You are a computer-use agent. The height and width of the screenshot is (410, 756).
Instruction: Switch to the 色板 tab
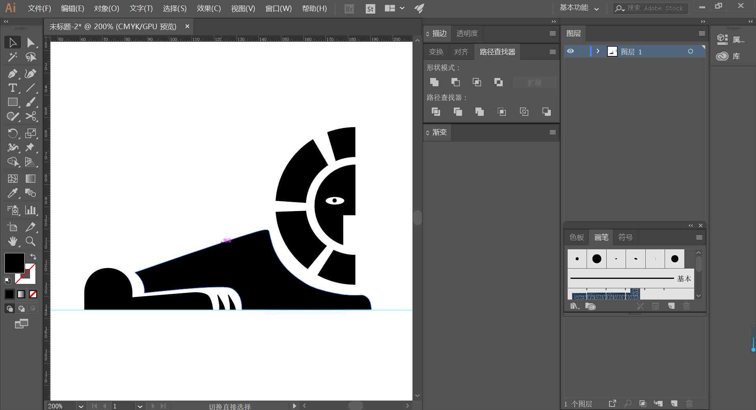[x=576, y=237]
